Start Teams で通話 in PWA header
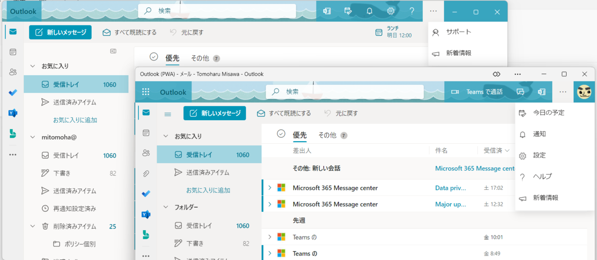The height and width of the screenshot is (260, 597). 477,92
